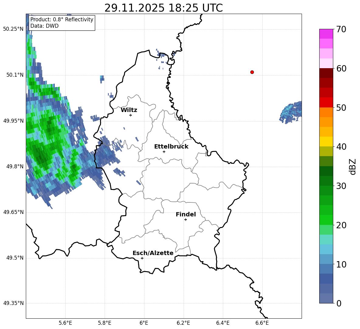Click the dBZ colorbar axis label
The width and height of the screenshot is (360, 329).
[x=353, y=166]
